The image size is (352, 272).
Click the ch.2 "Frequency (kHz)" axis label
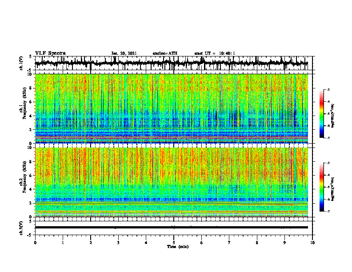click(24, 177)
